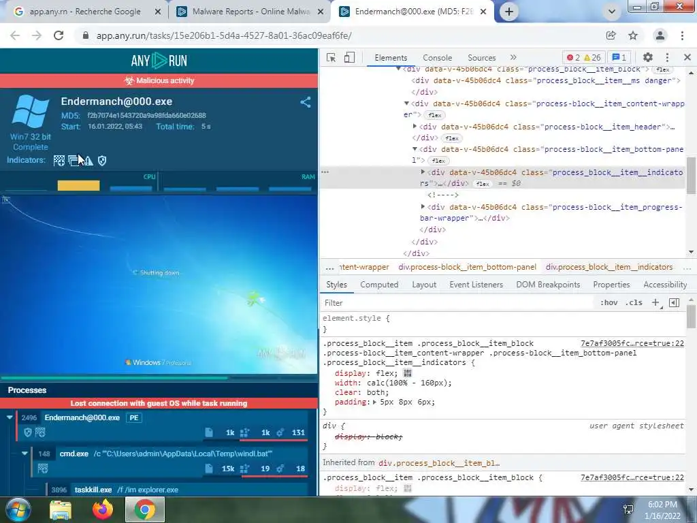
Task: Click the screenshot timeline progress bar
Action: pos(159,378)
